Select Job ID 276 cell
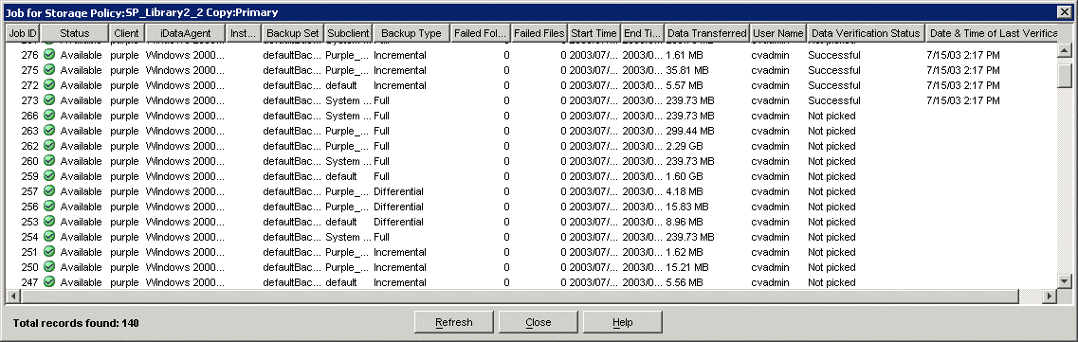This screenshot has width=1078, height=342. coord(29,55)
